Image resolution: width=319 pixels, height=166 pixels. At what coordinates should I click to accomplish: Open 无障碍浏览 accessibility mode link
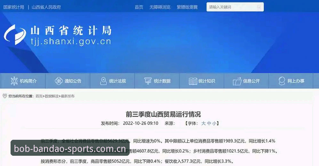click(x=160, y=7)
